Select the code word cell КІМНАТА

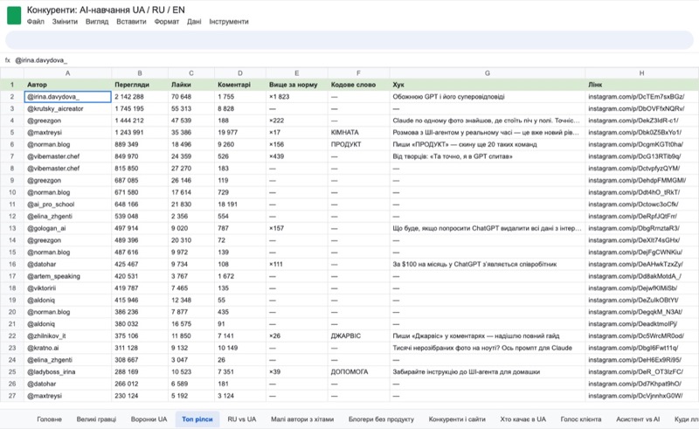[x=359, y=133]
